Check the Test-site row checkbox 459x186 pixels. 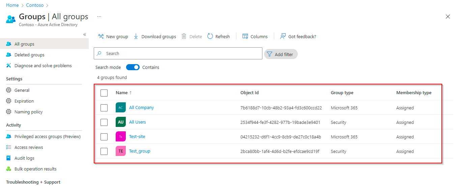[104, 137]
